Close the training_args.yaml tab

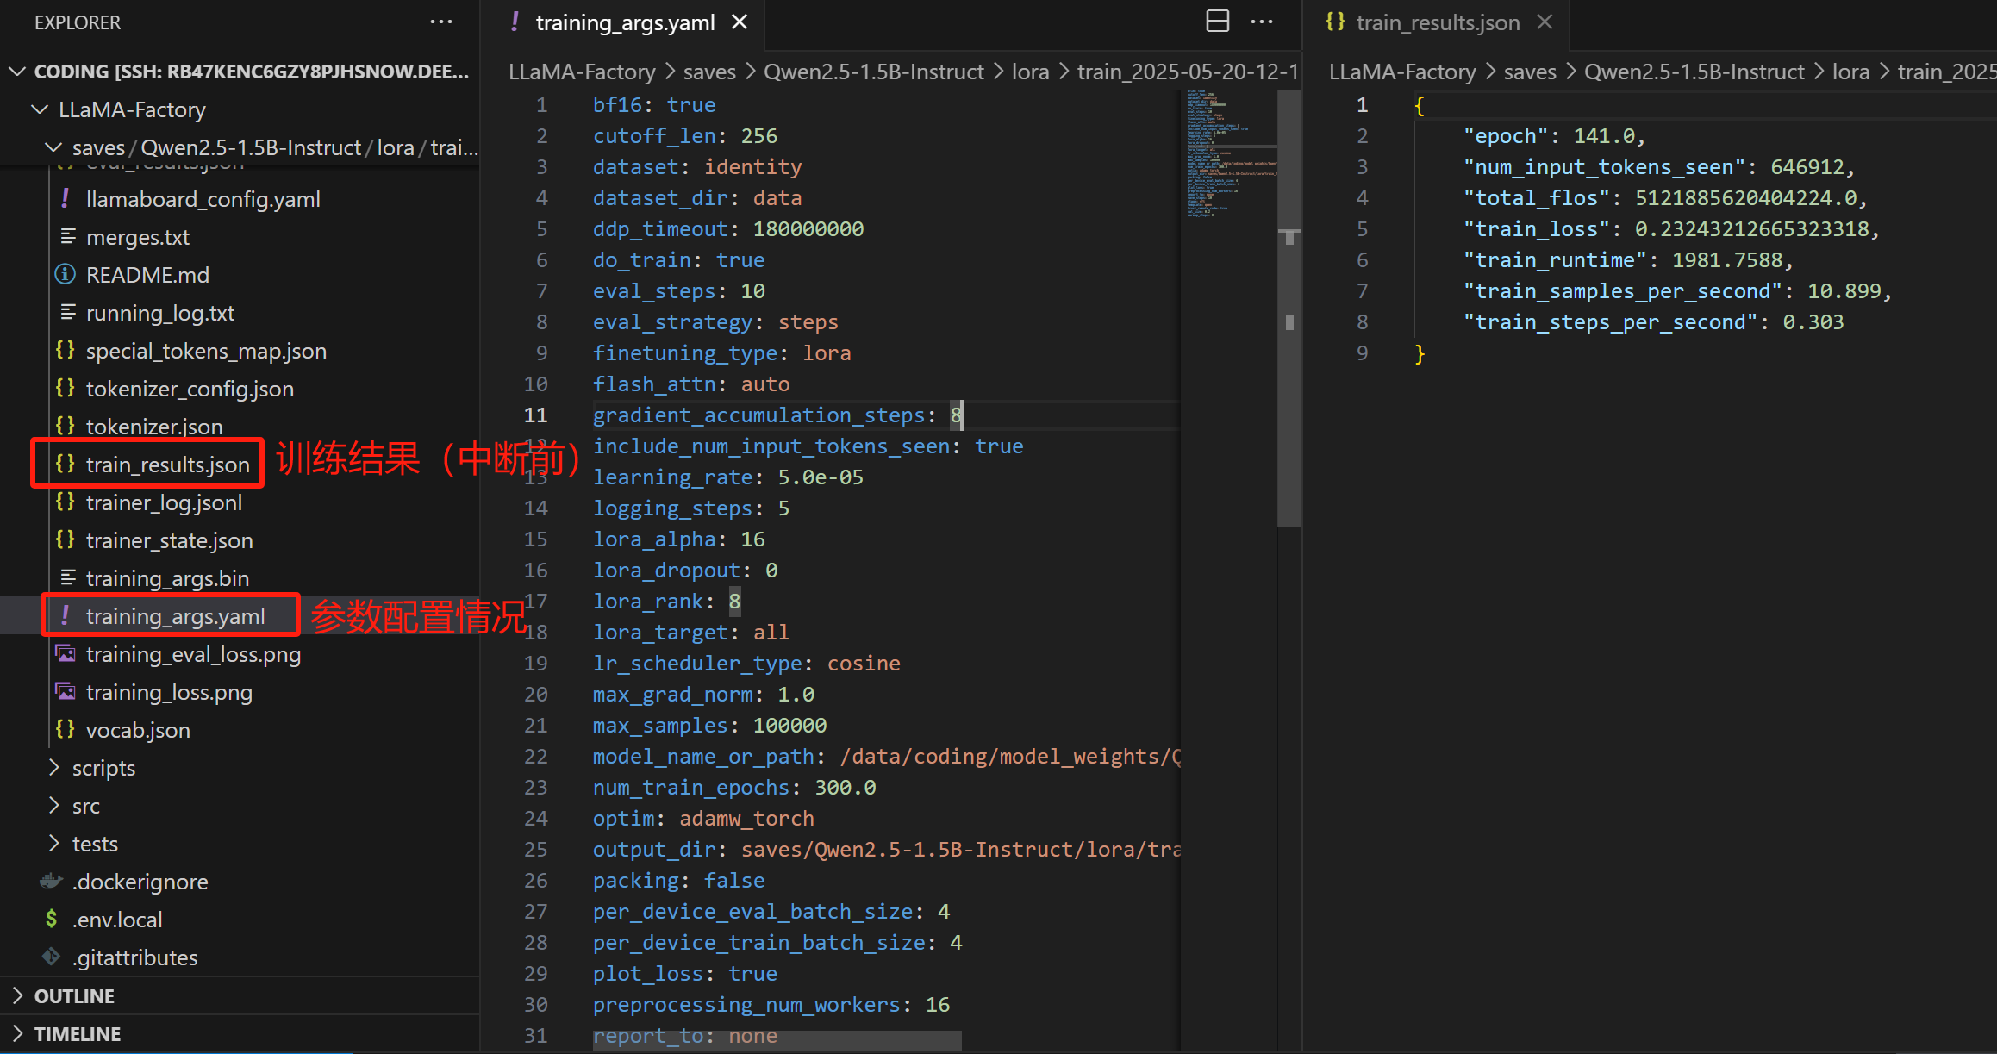click(740, 22)
